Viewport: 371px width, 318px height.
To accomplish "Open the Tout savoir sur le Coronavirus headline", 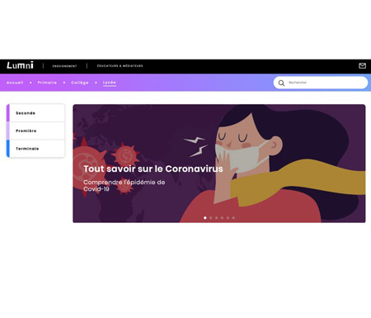I will pos(153,168).
